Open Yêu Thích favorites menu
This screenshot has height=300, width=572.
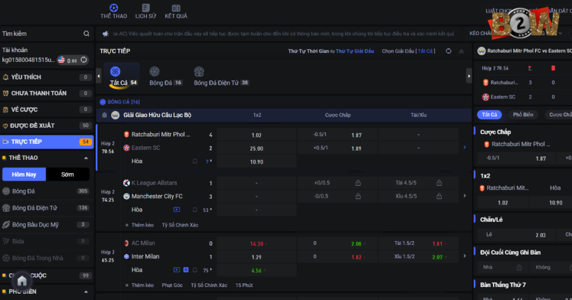(x=47, y=77)
